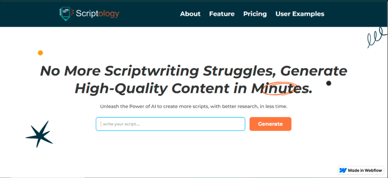Click the Scriptology notepad logo icon
The image size is (388, 178).
[x=66, y=14]
